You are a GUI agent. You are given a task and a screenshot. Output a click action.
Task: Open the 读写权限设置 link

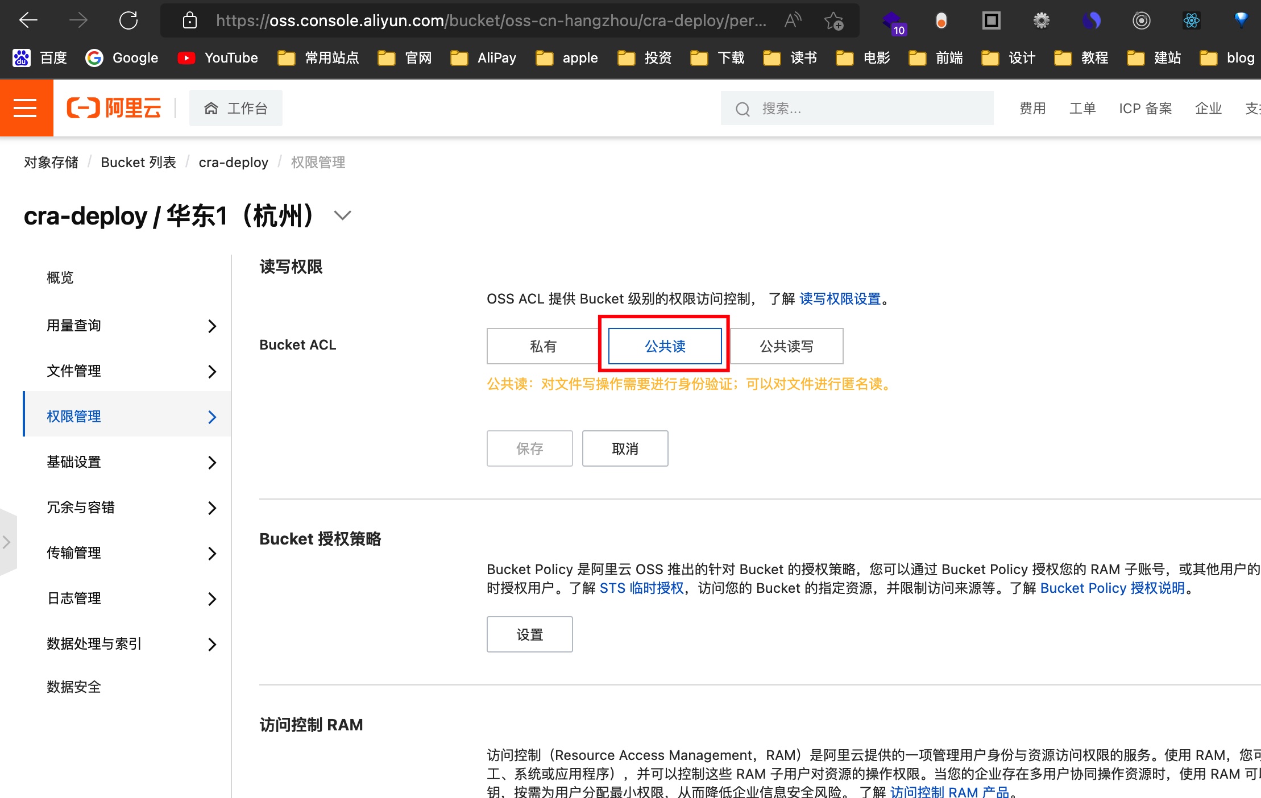click(840, 299)
